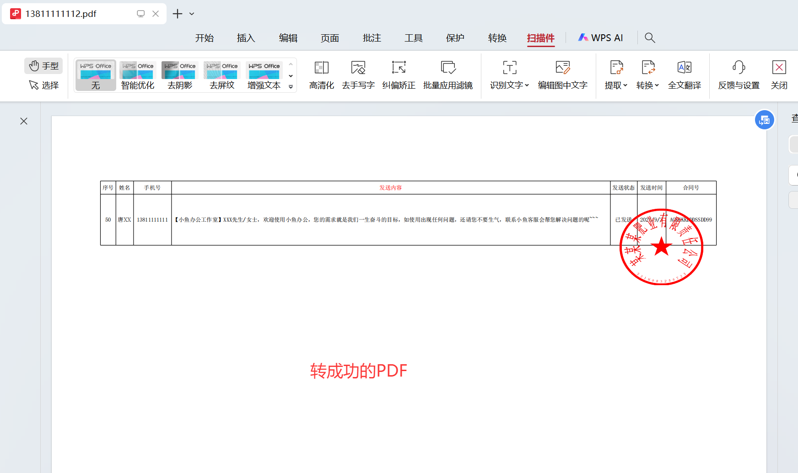Expand the 识别文字 dropdown
The image size is (798, 473).
pos(509,85)
